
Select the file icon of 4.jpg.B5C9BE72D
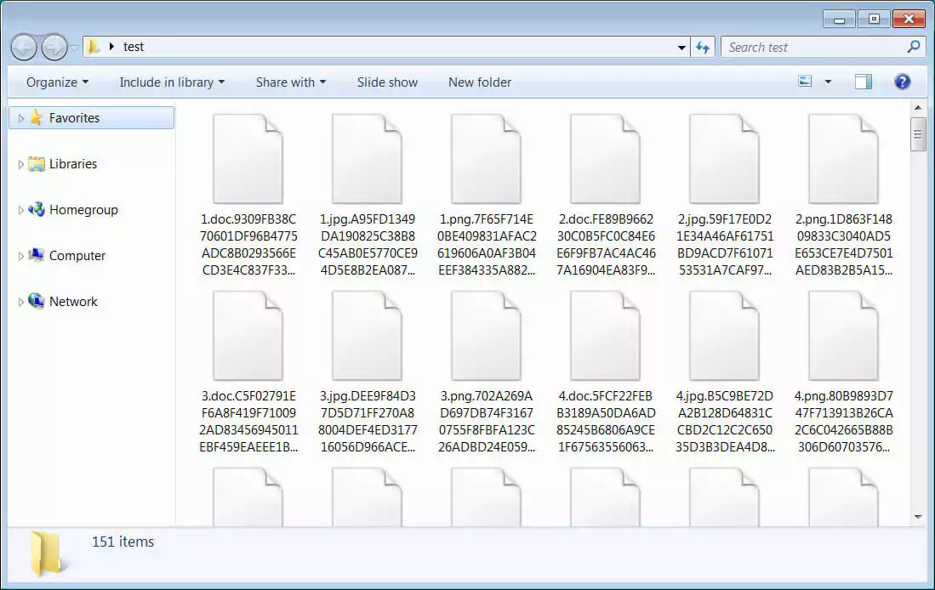tap(725, 336)
